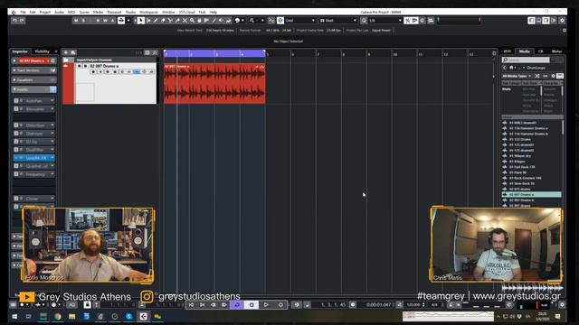The height and width of the screenshot is (325, 579).
Task: Open Chrome from the taskbar
Action: pyautogui.click(x=58, y=317)
